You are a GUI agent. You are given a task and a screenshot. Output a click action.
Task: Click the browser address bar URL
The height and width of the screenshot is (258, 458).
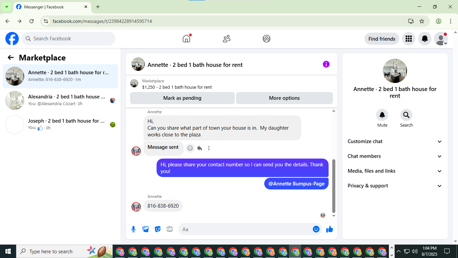(x=102, y=21)
